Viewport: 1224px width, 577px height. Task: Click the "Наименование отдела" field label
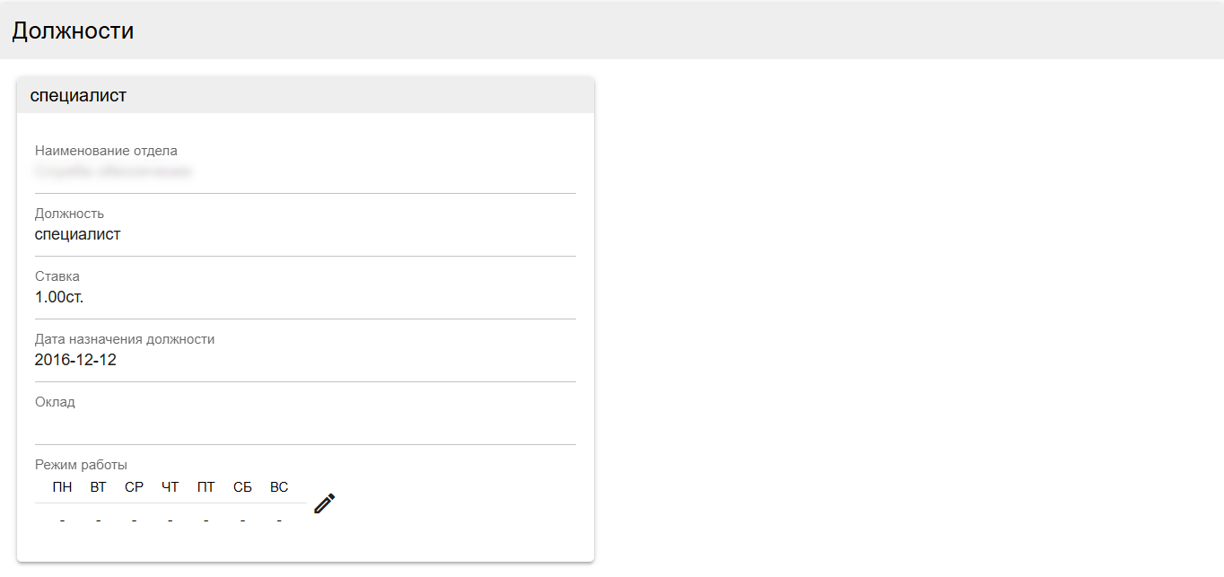click(x=106, y=151)
